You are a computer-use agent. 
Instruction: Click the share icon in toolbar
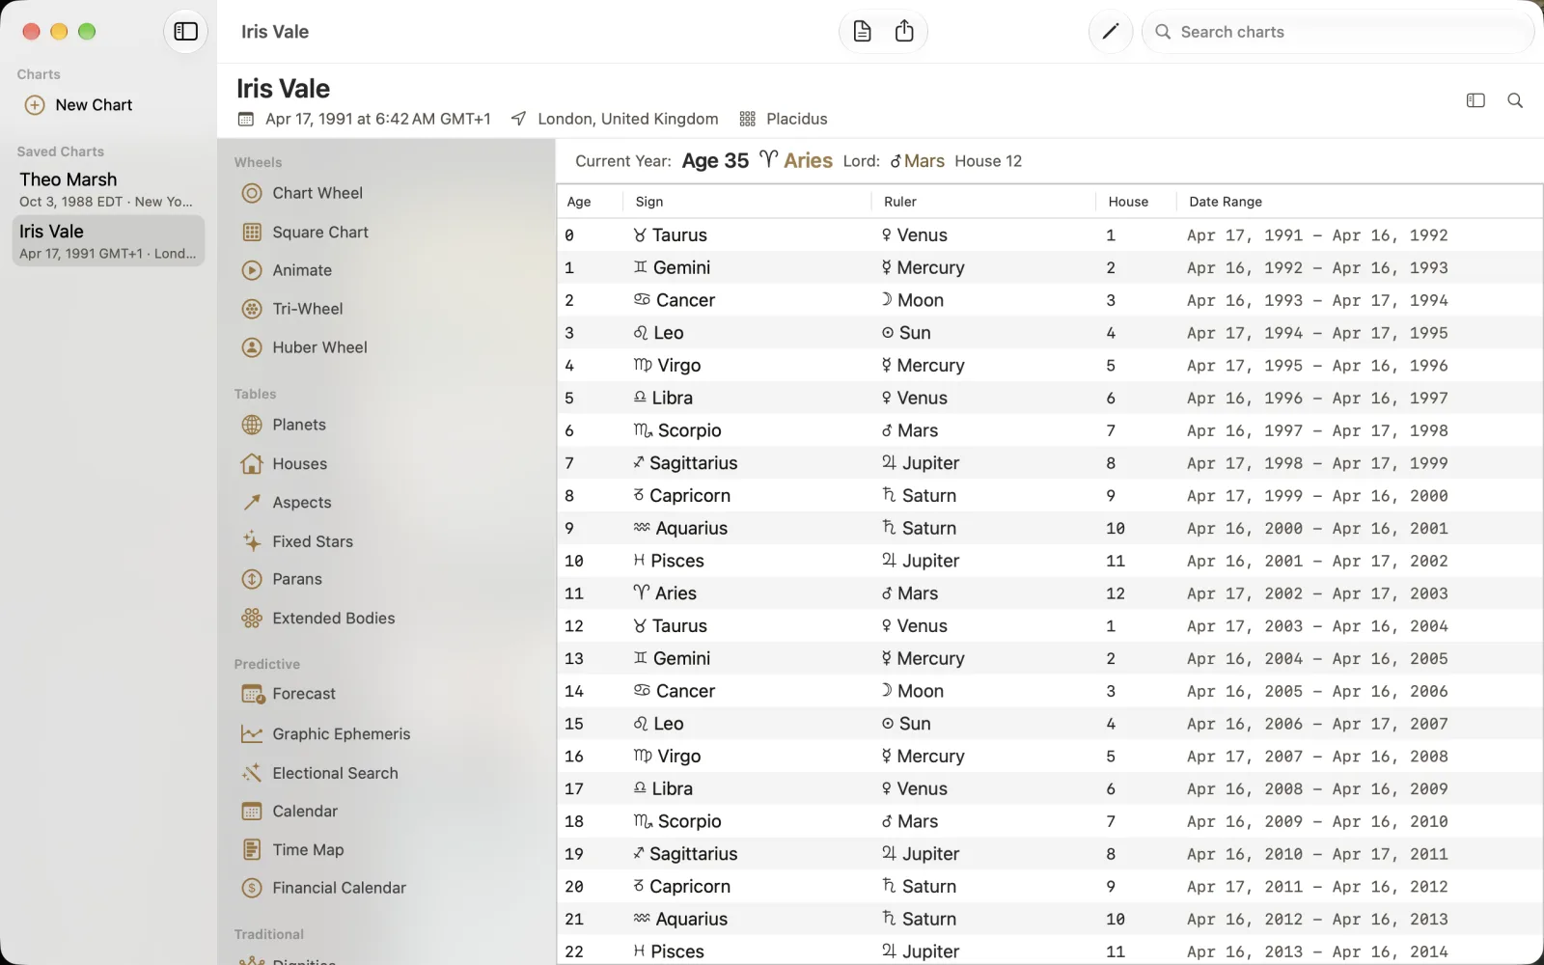[904, 32]
